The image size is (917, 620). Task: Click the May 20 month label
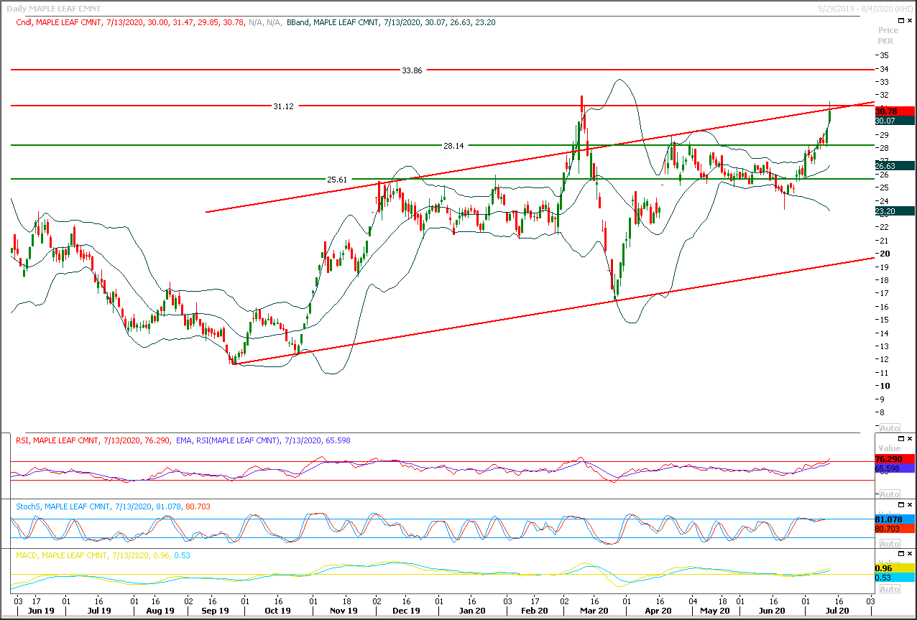714,611
